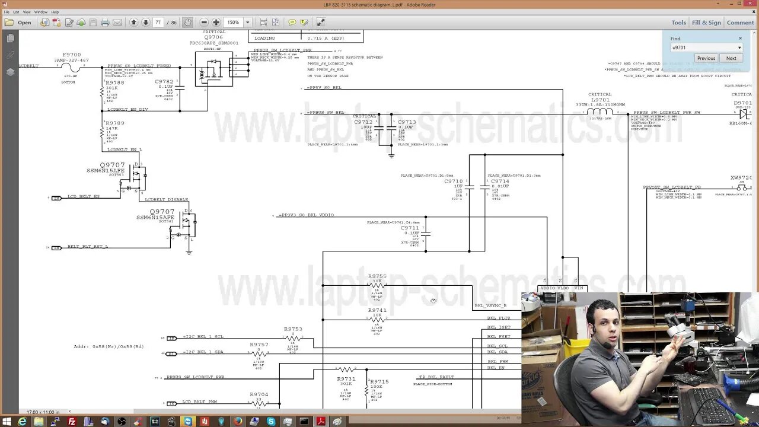The width and height of the screenshot is (759, 427).
Task: Click the fit one full page icon
Action: pyautogui.click(x=276, y=23)
